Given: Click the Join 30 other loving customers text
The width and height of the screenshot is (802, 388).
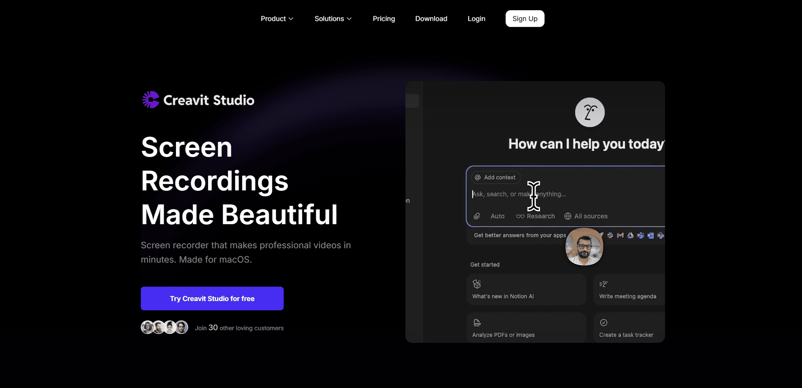Looking at the screenshot, I should click(x=239, y=328).
